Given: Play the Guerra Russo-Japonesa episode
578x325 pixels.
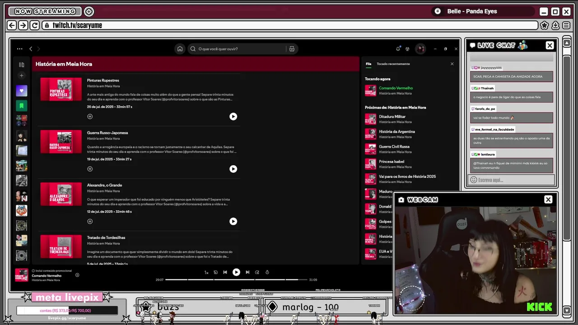Looking at the screenshot, I should [233, 169].
